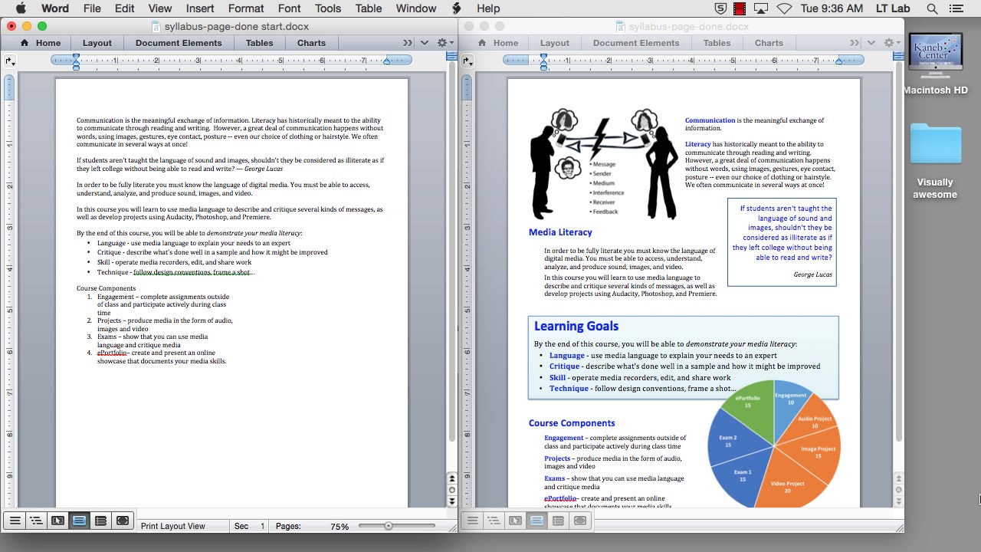Show more ribbon tabs in left window
981x552 pixels.
(x=407, y=43)
